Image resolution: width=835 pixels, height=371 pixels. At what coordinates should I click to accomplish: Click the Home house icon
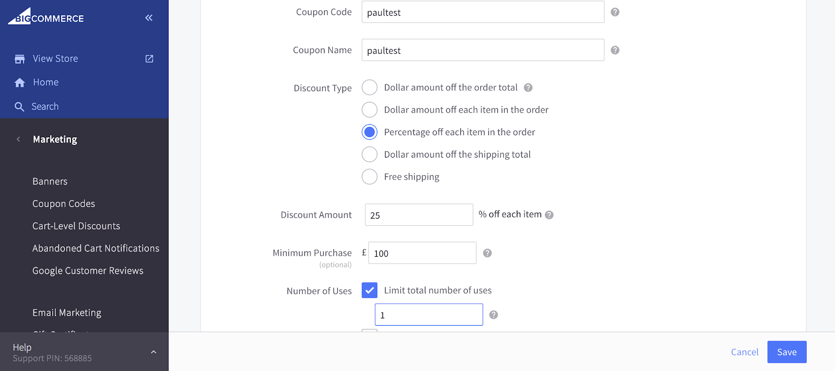[20, 82]
